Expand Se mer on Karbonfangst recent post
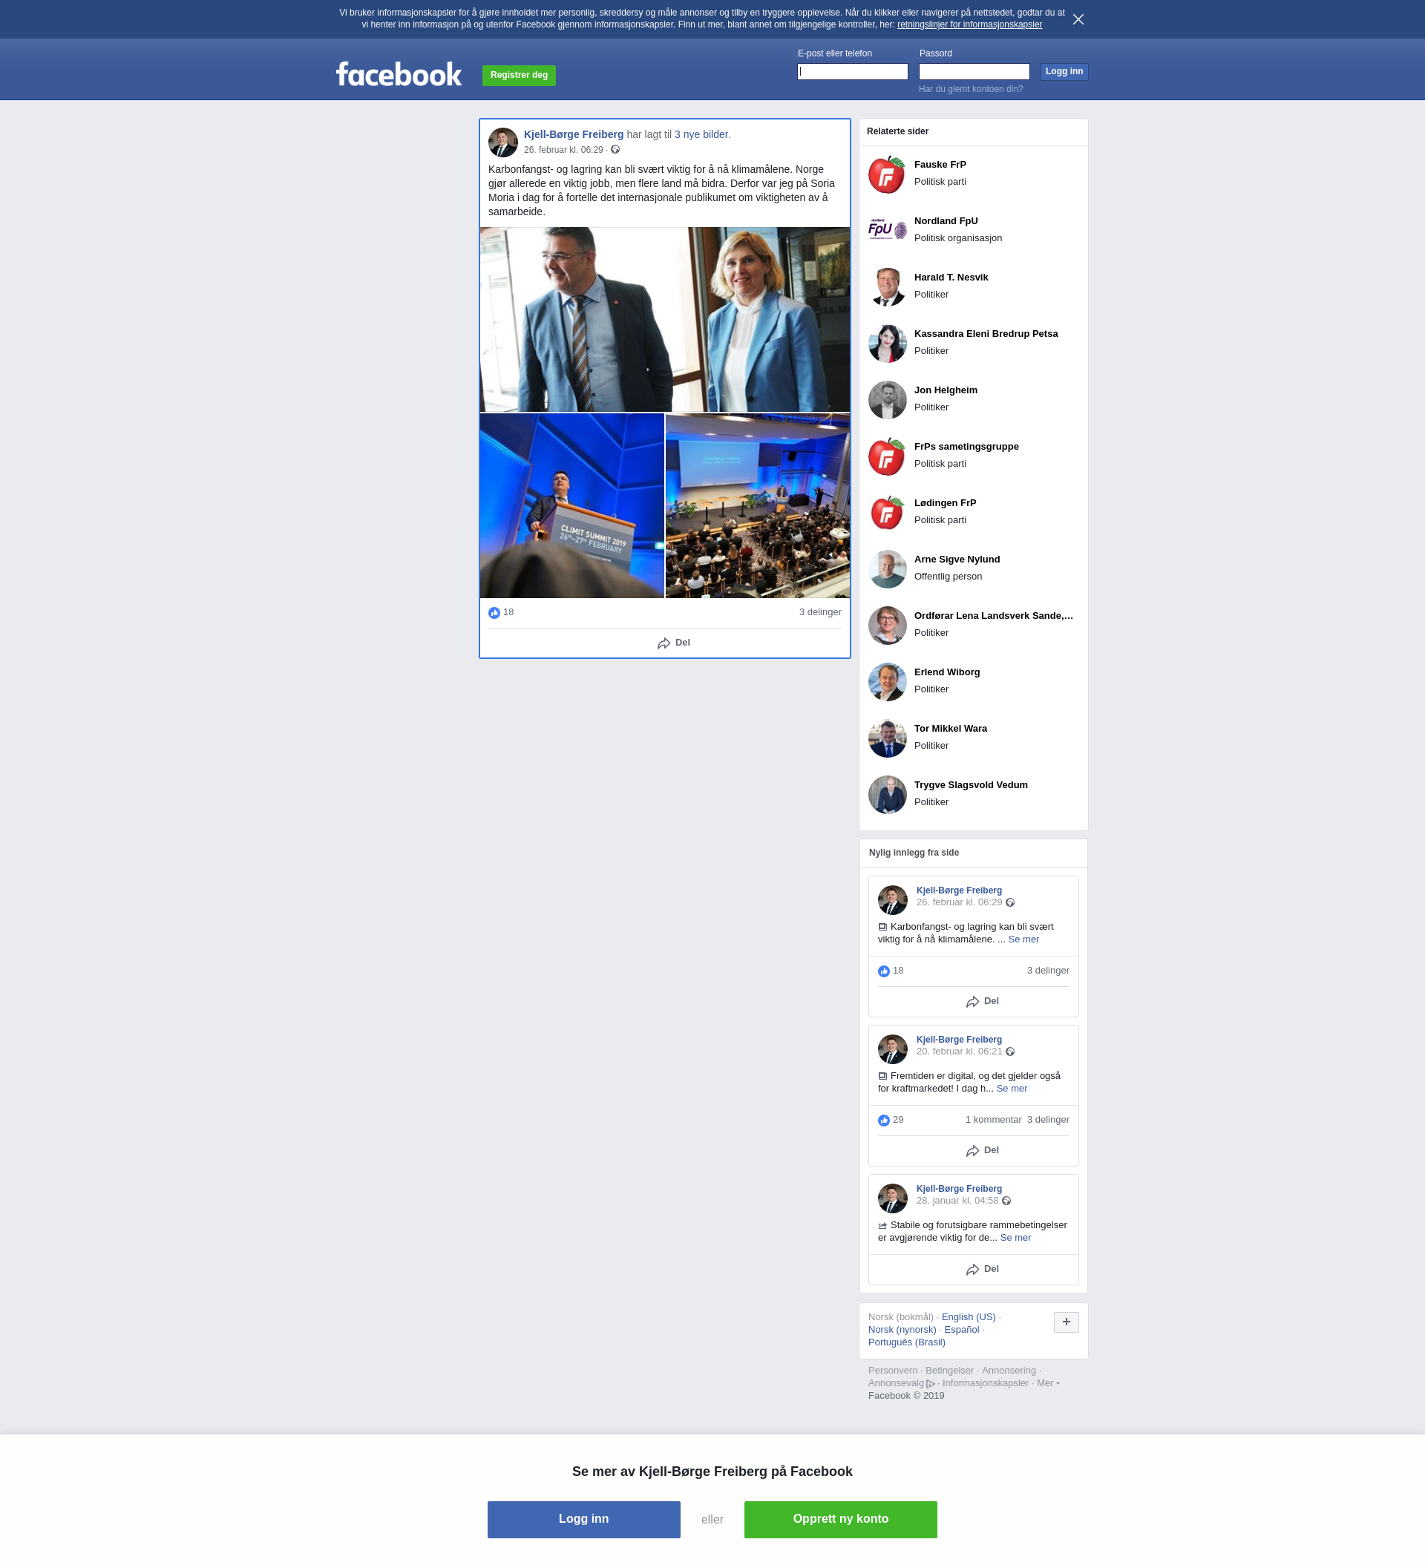Image resolution: width=1425 pixels, height=1568 pixels. coord(1023,939)
